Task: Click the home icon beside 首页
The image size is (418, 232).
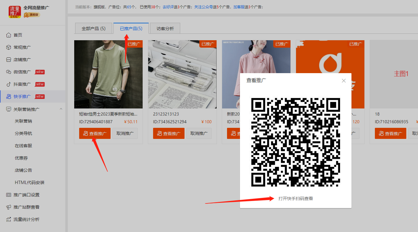Action: tap(9, 35)
